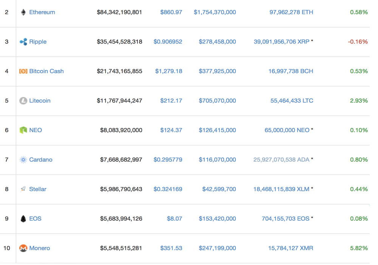The image size is (378, 265).
Task: Select Monero market cap $5,548,515,281
Action: [121, 248]
